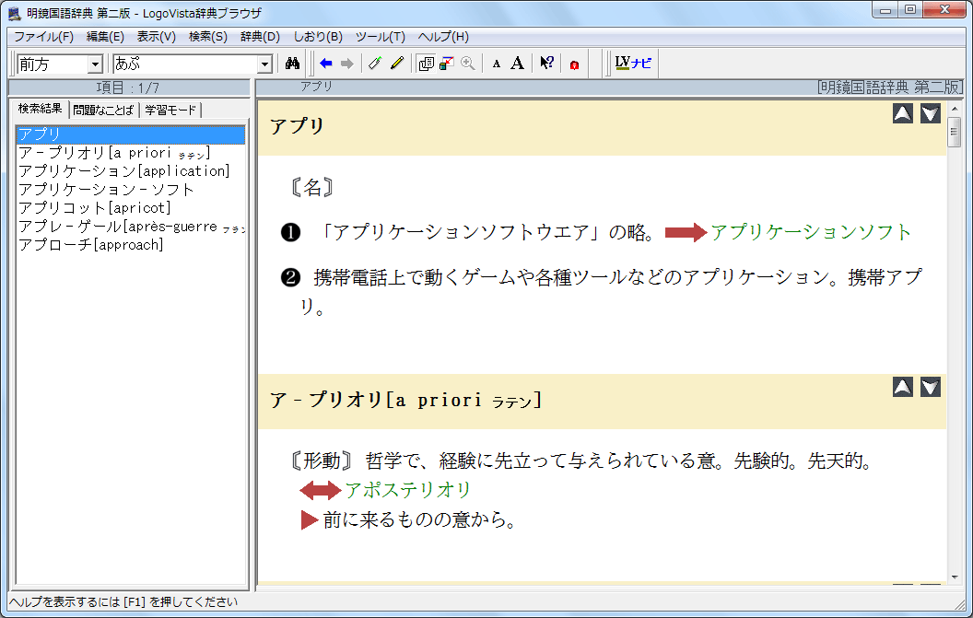Screen dimensions: 973x618
Task: Open the 辞典(D) menu
Action: [x=260, y=37]
